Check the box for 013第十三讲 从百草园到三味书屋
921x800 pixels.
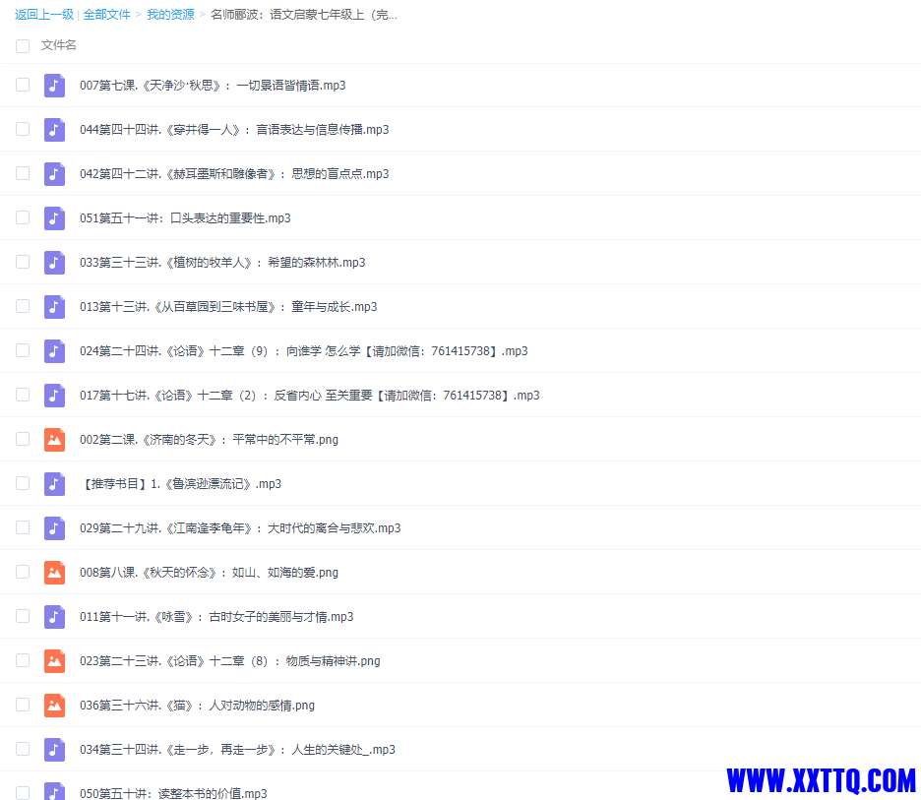(23, 306)
